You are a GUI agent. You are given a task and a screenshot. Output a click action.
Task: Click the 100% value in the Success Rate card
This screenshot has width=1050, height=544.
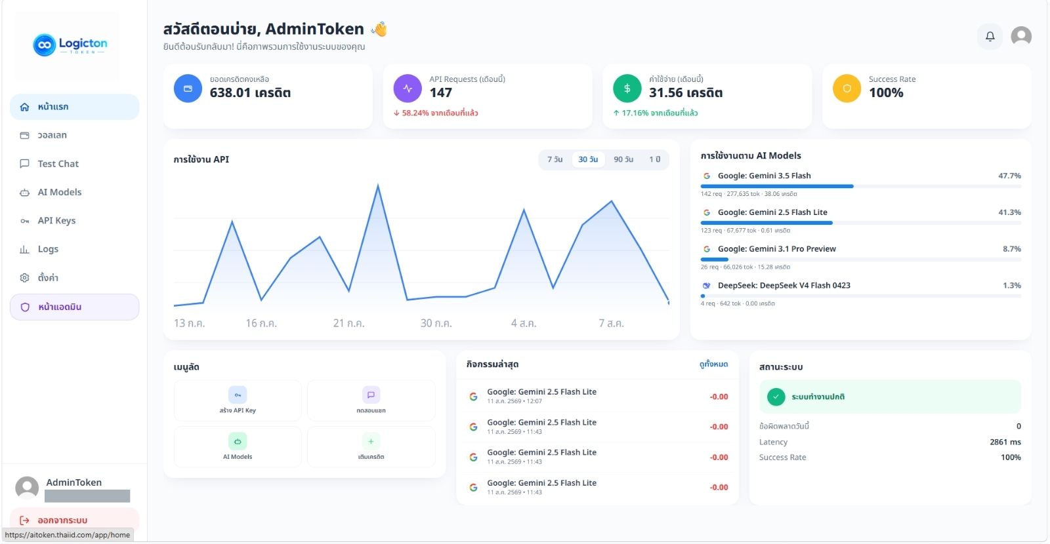point(886,93)
